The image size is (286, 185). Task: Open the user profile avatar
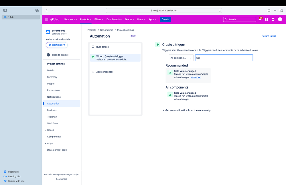pos(280,19)
